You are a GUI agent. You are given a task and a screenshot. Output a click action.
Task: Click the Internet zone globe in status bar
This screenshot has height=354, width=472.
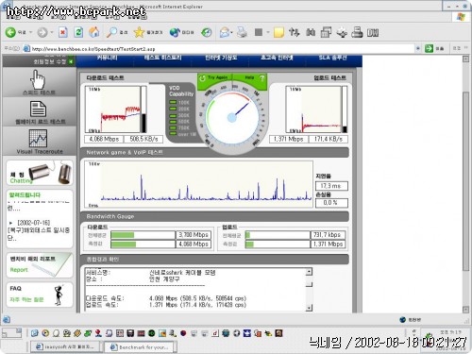402,320
